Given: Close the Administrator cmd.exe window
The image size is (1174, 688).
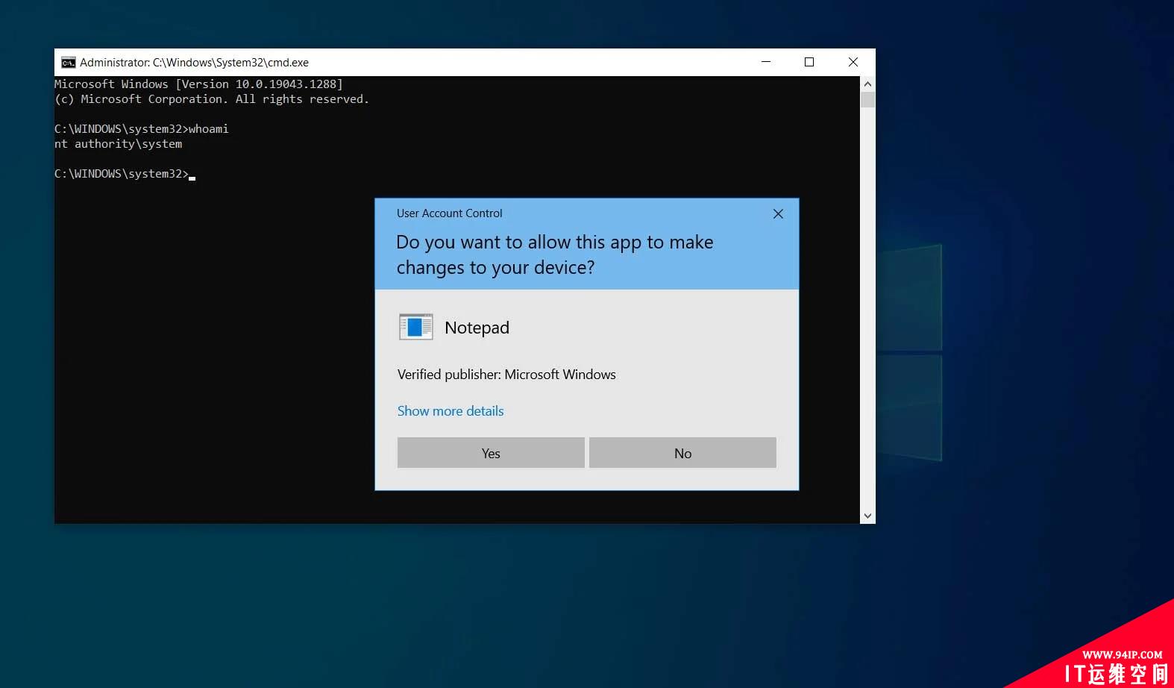Looking at the screenshot, I should pos(853,62).
